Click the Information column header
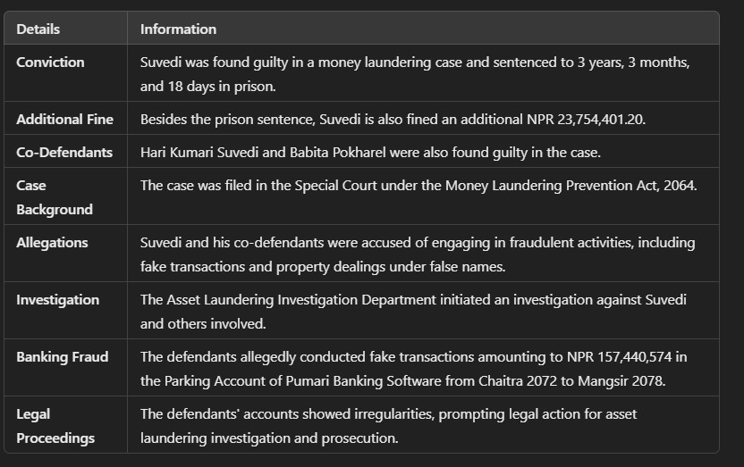This screenshot has height=467, width=744. [x=178, y=29]
